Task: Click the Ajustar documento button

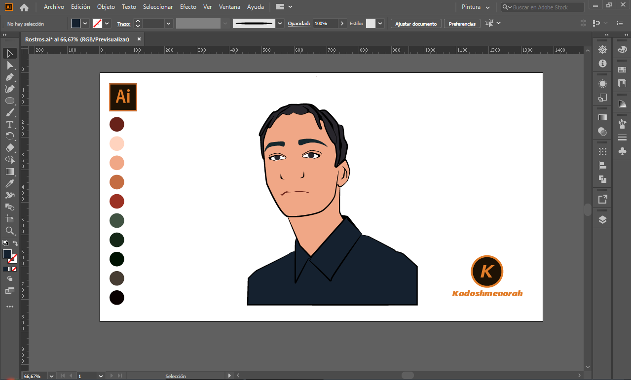Action: pyautogui.click(x=416, y=24)
